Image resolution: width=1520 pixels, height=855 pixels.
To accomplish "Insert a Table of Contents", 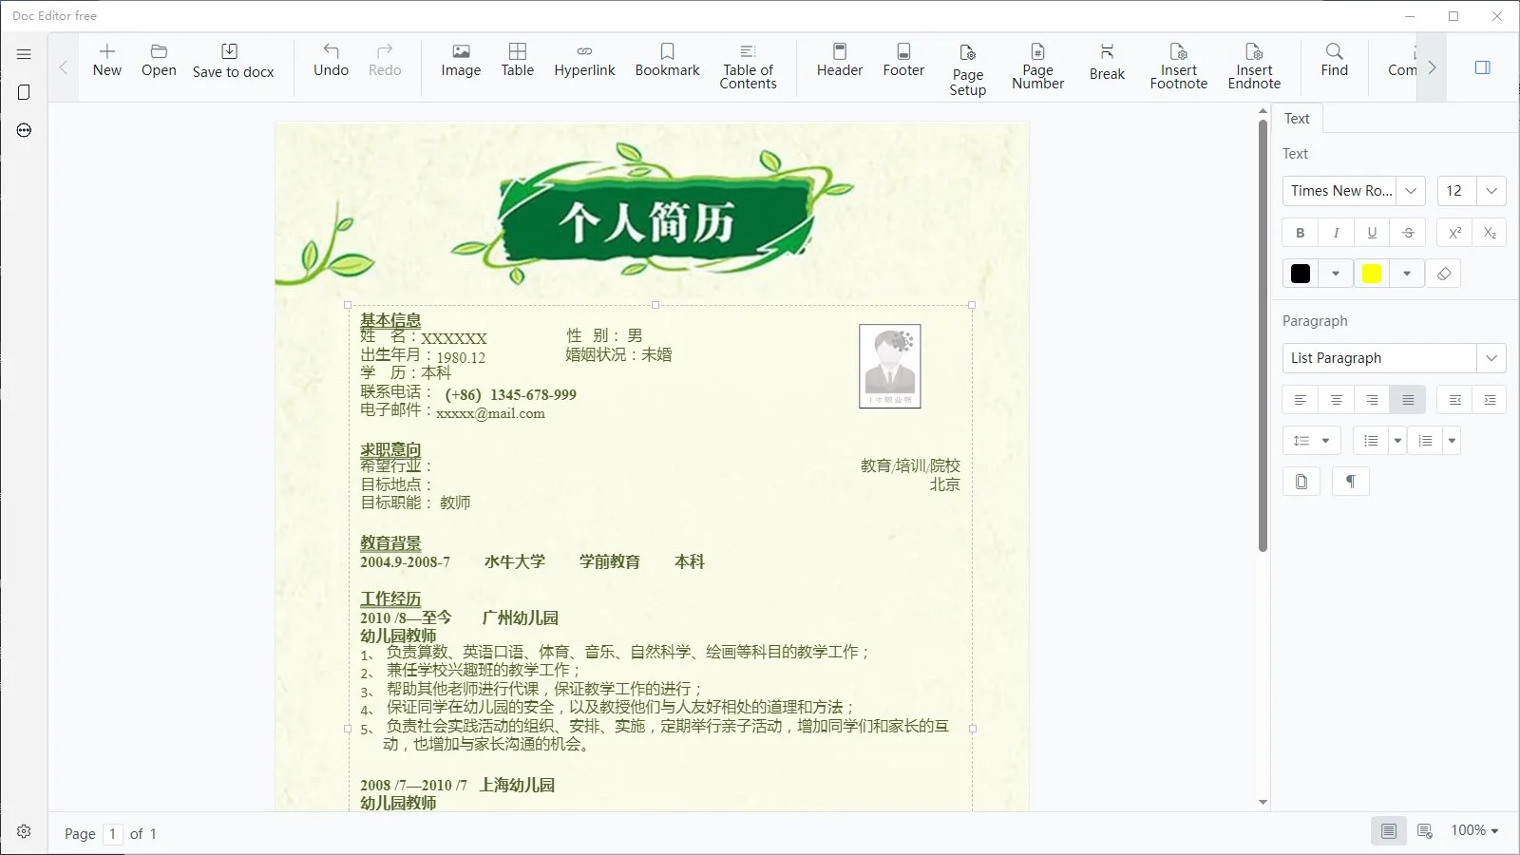I will click(x=748, y=66).
